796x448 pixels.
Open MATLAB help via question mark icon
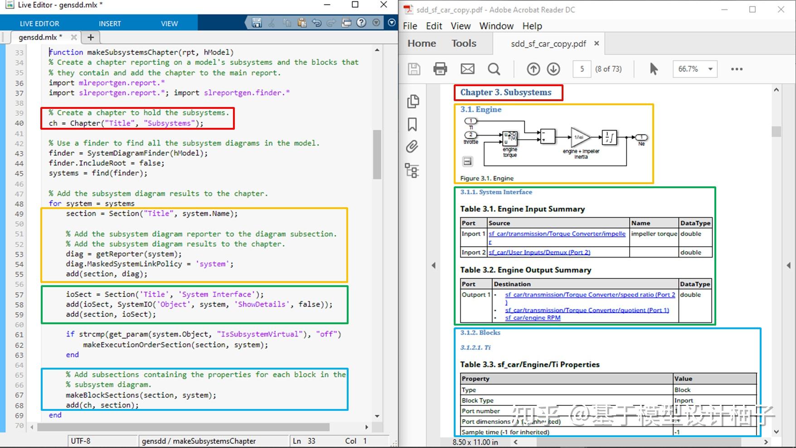pos(361,23)
